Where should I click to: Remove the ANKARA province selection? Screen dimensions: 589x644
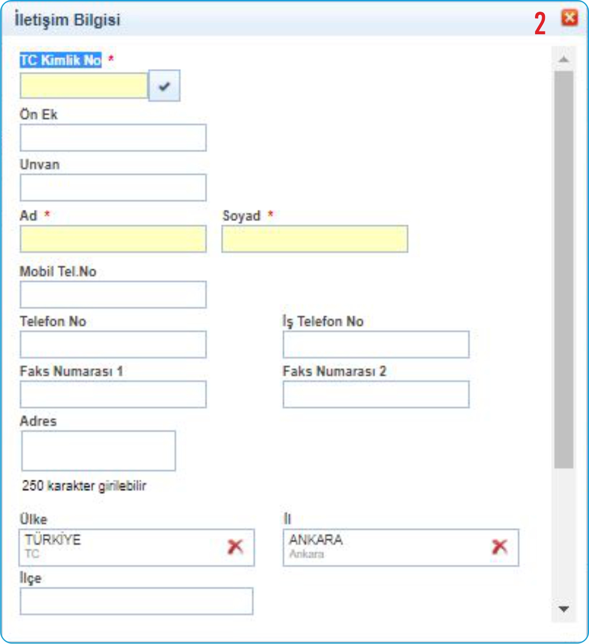click(499, 547)
